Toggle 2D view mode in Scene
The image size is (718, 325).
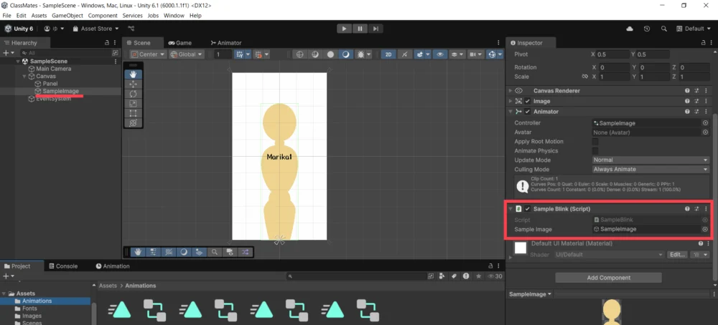[x=388, y=54]
